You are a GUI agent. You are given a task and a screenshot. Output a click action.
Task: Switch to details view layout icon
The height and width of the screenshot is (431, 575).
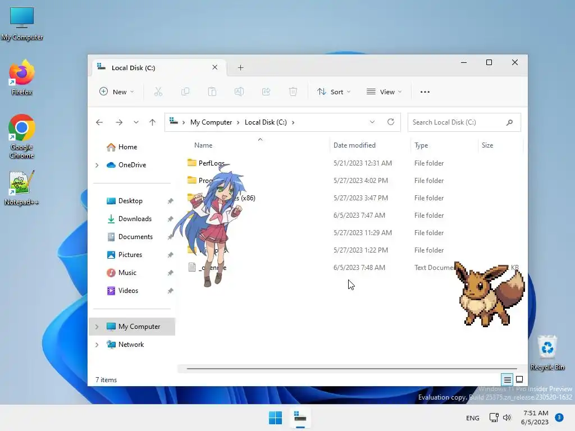(x=507, y=380)
